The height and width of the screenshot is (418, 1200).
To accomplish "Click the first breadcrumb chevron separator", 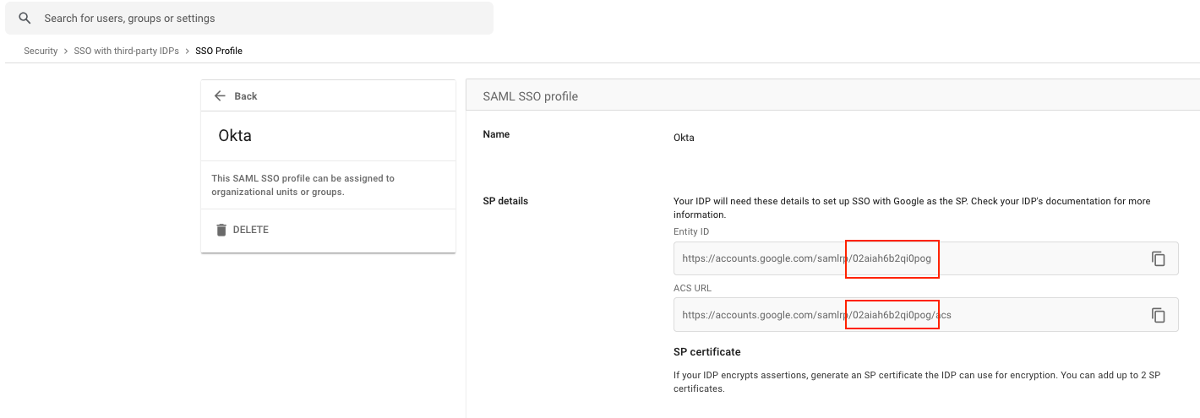I will 66,51.
